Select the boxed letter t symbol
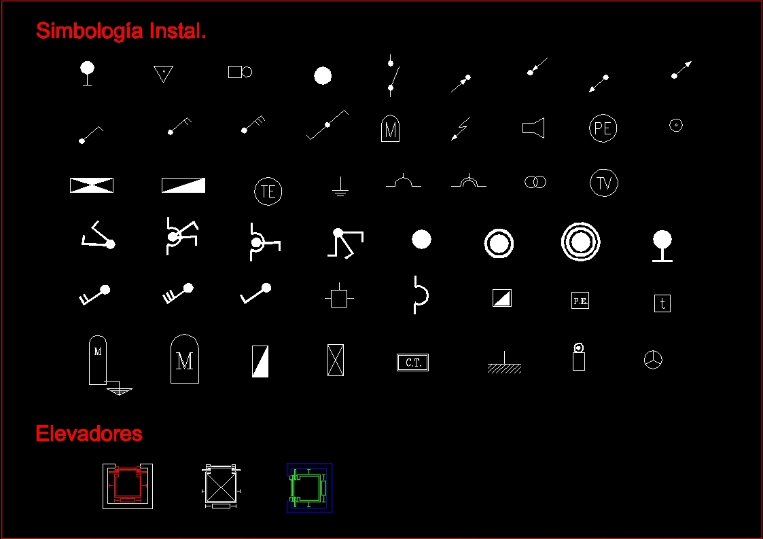 [x=662, y=303]
